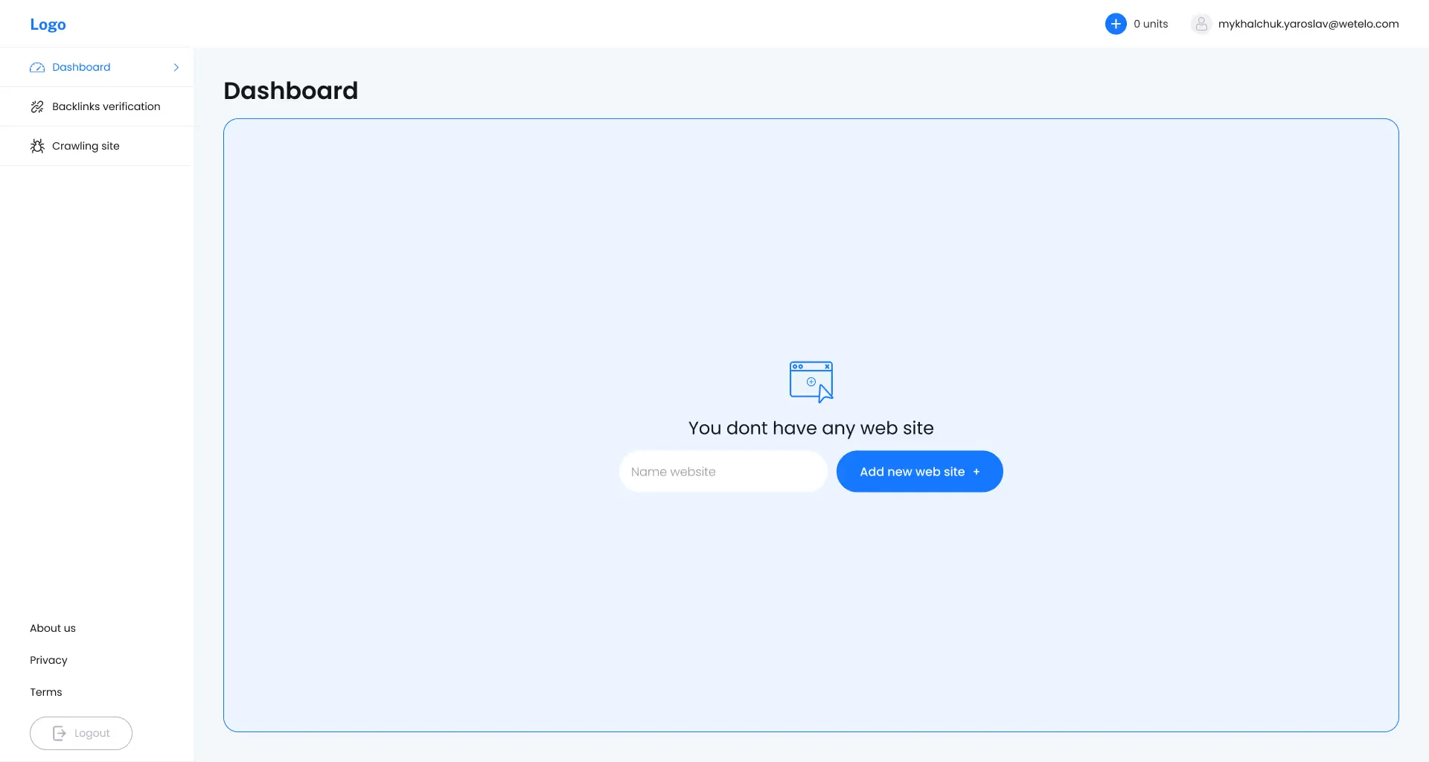Switch to Backlinks verification section
This screenshot has width=1429, height=762.
[x=106, y=106]
